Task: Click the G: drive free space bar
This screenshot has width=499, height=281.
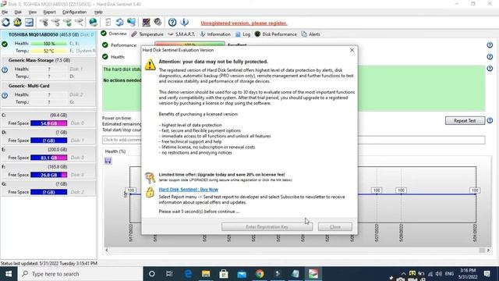Action: point(48,192)
